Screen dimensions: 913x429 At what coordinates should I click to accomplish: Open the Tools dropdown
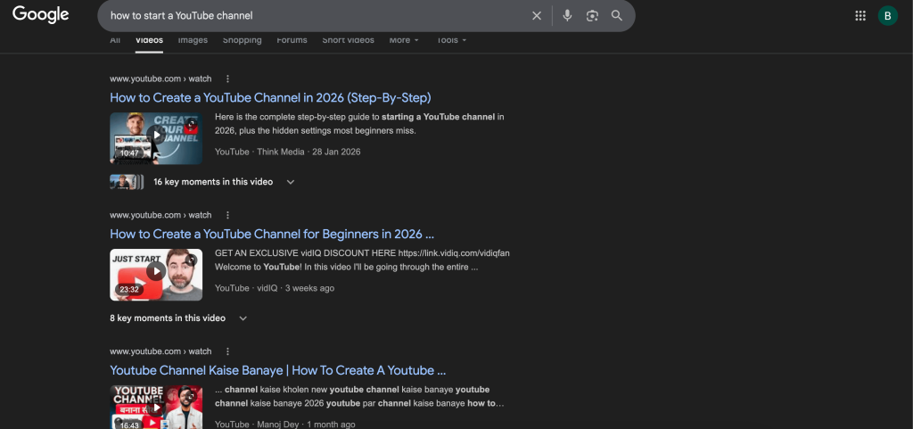451,40
